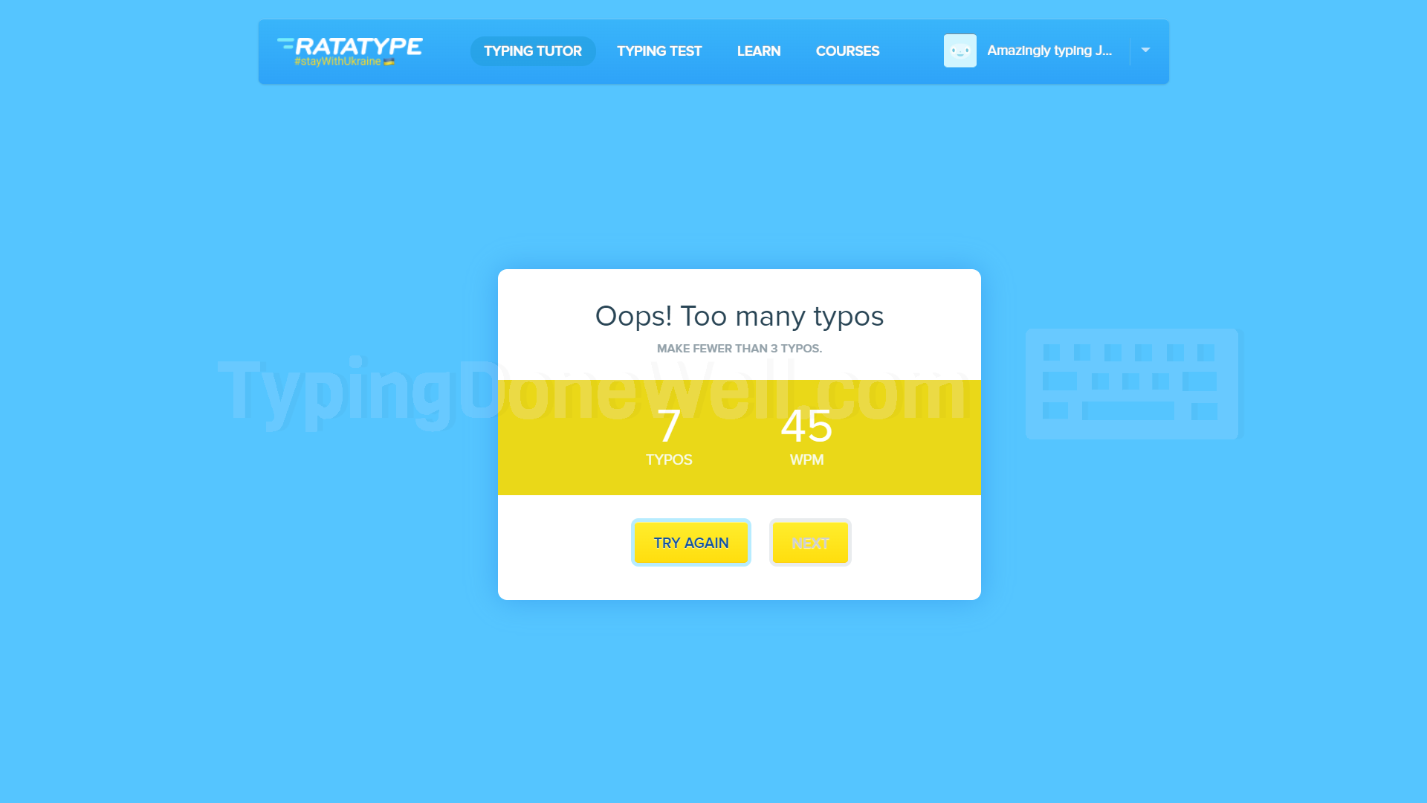Viewport: 1427px width, 803px height.
Task: Open the TYPING TUTOR tab
Action: click(x=532, y=51)
